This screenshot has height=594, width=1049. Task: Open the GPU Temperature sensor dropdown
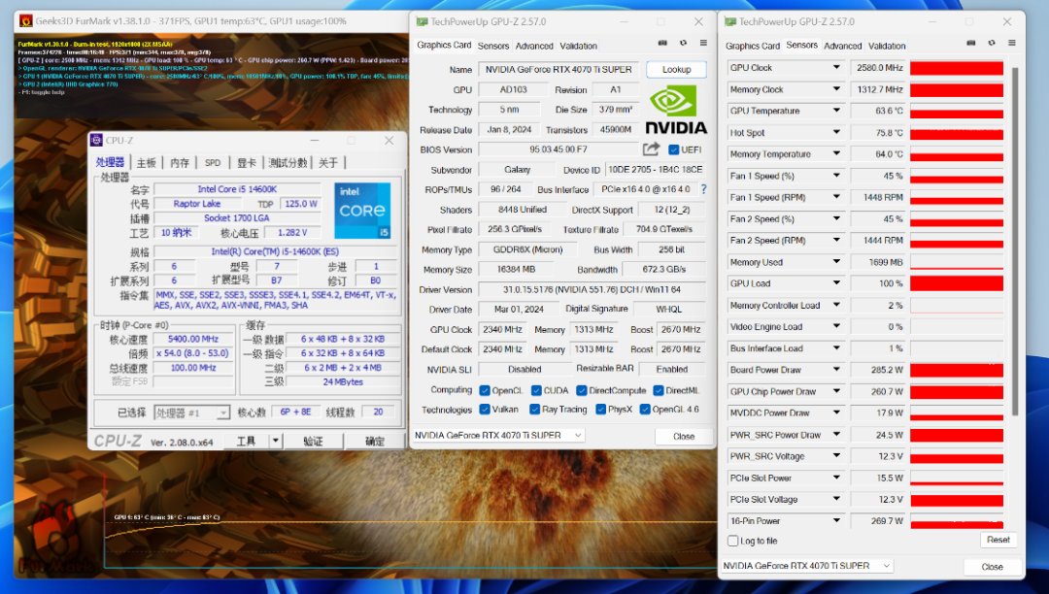tap(836, 111)
